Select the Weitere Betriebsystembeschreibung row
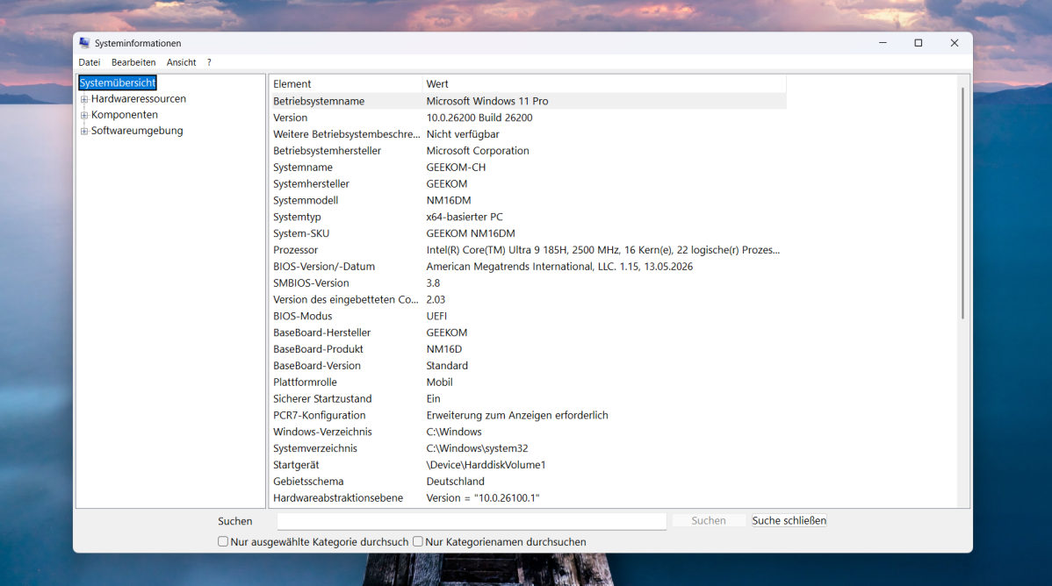 tap(528, 134)
